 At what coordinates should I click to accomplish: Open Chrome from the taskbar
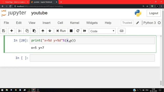click(x=16, y=90)
